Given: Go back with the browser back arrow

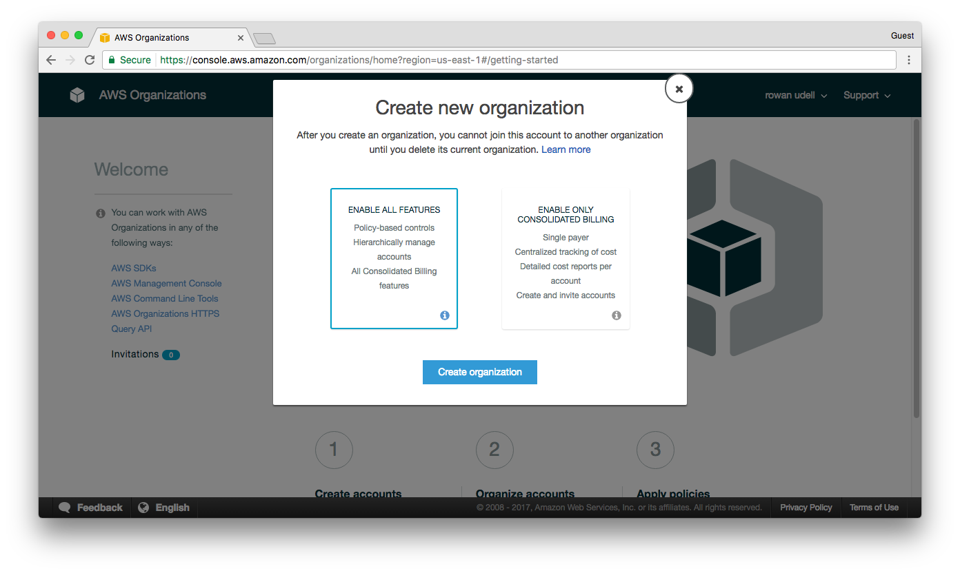Looking at the screenshot, I should click(51, 60).
